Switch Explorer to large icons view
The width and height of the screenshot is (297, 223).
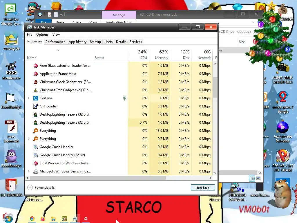tap(258, 178)
